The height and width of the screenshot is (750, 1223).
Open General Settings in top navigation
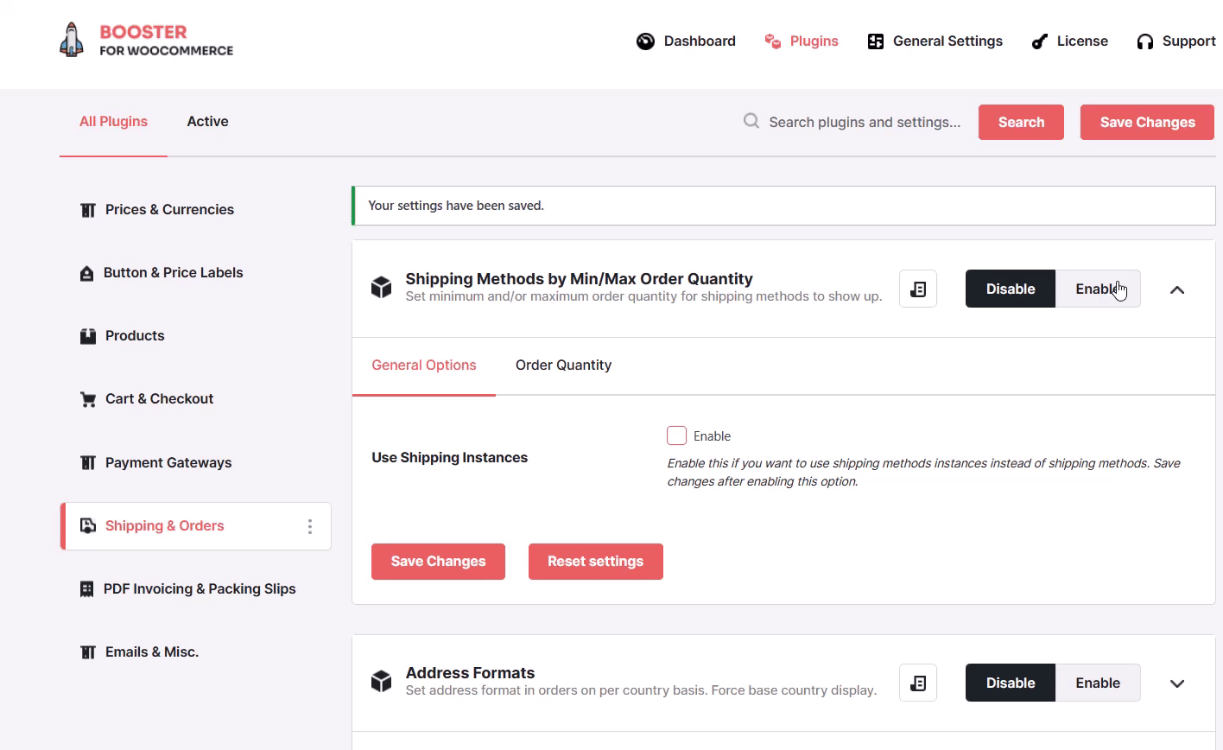(x=935, y=41)
